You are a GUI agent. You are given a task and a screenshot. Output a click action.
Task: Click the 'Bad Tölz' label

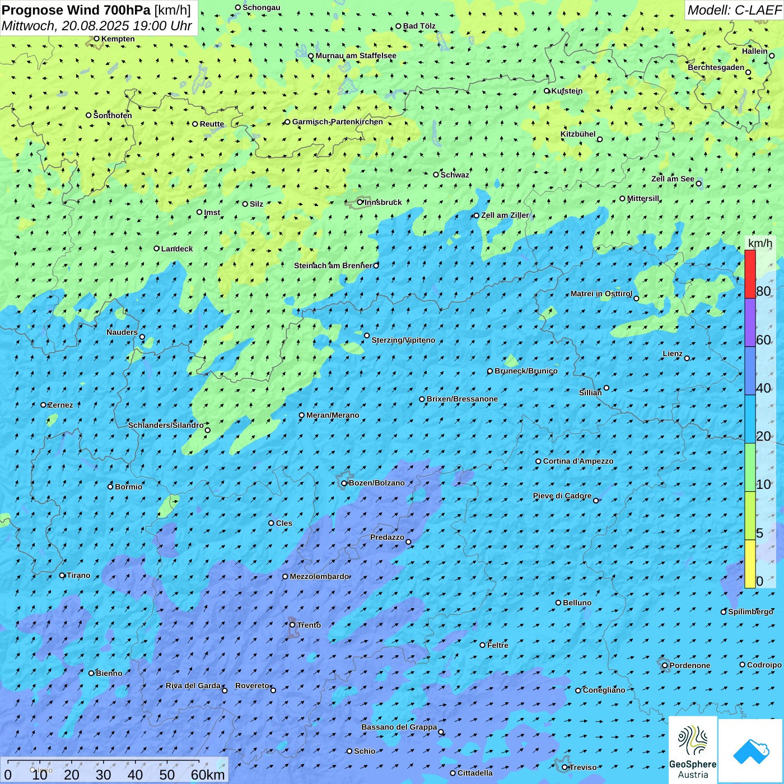pyautogui.click(x=419, y=26)
